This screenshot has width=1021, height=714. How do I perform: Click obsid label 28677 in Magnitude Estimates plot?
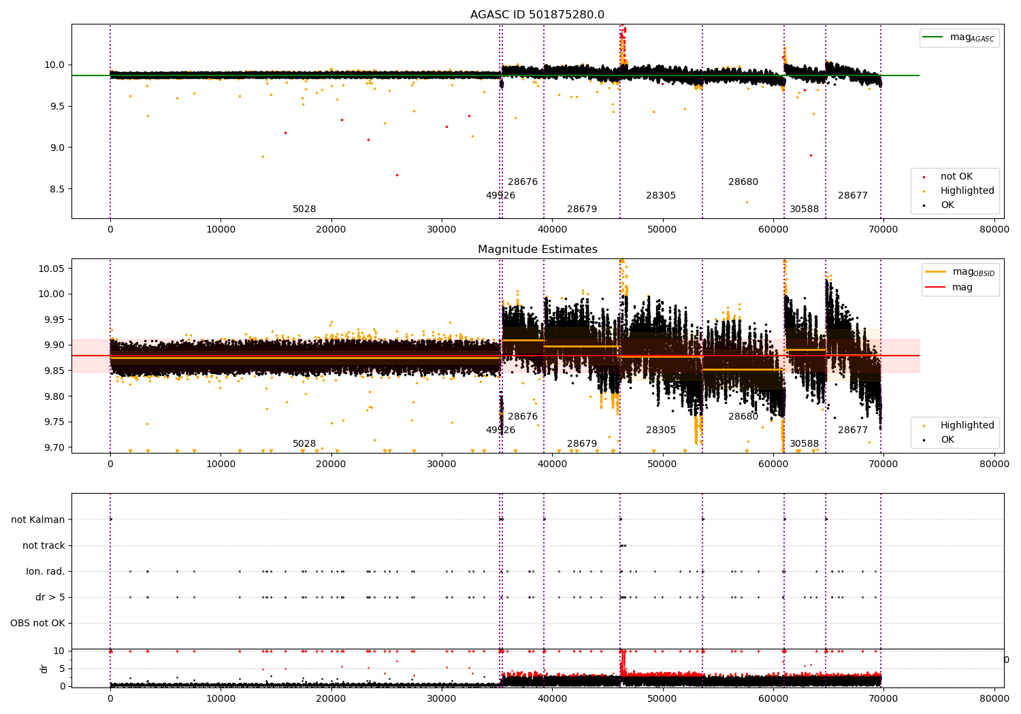(x=853, y=430)
